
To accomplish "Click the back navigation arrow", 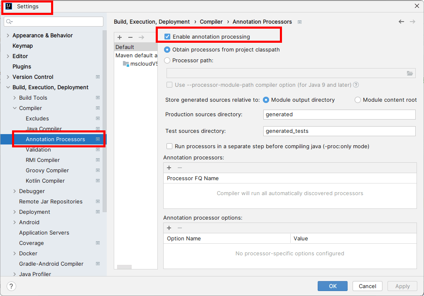I will (x=401, y=22).
